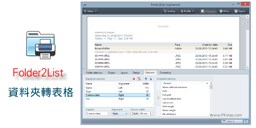Click 002###.JPEG in the preview list

point(102,59)
